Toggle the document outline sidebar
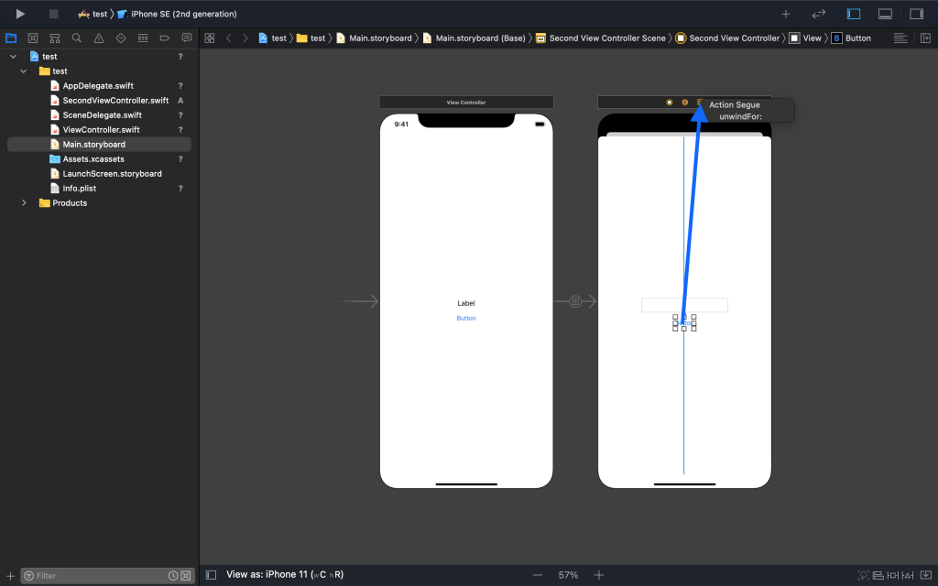Screen dimensions: 938x586 click(x=211, y=575)
